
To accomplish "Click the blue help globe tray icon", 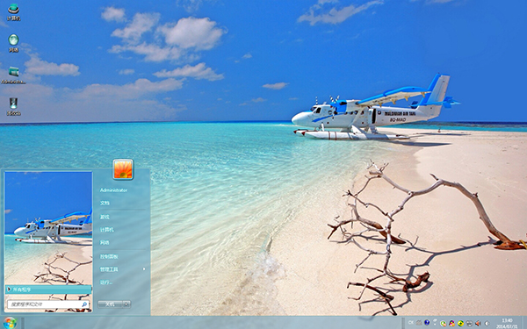I will point(427,323).
